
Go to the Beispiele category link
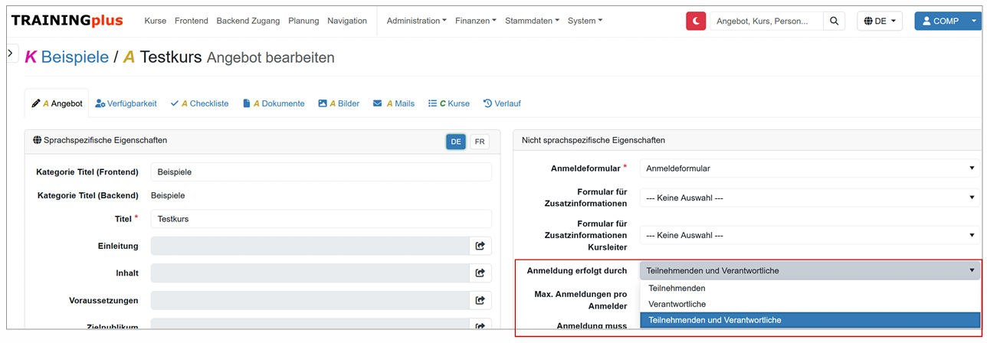point(74,57)
